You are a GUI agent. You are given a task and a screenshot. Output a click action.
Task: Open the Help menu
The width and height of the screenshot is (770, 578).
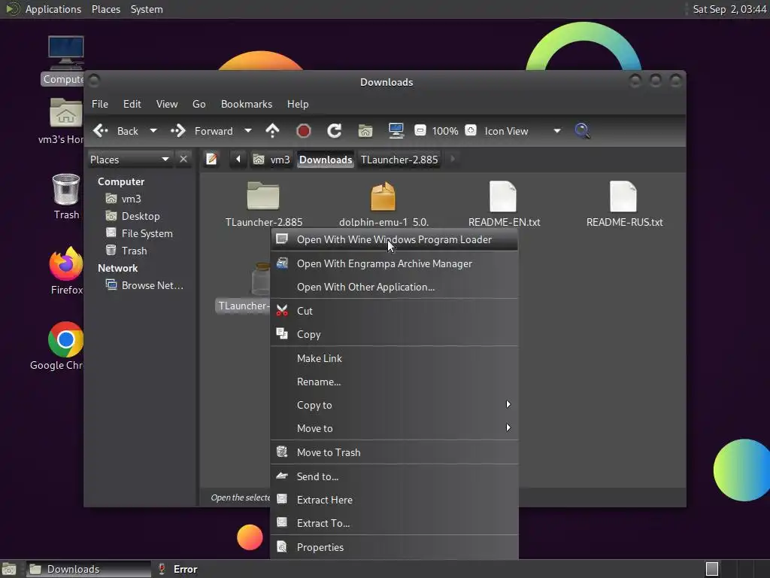(298, 104)
